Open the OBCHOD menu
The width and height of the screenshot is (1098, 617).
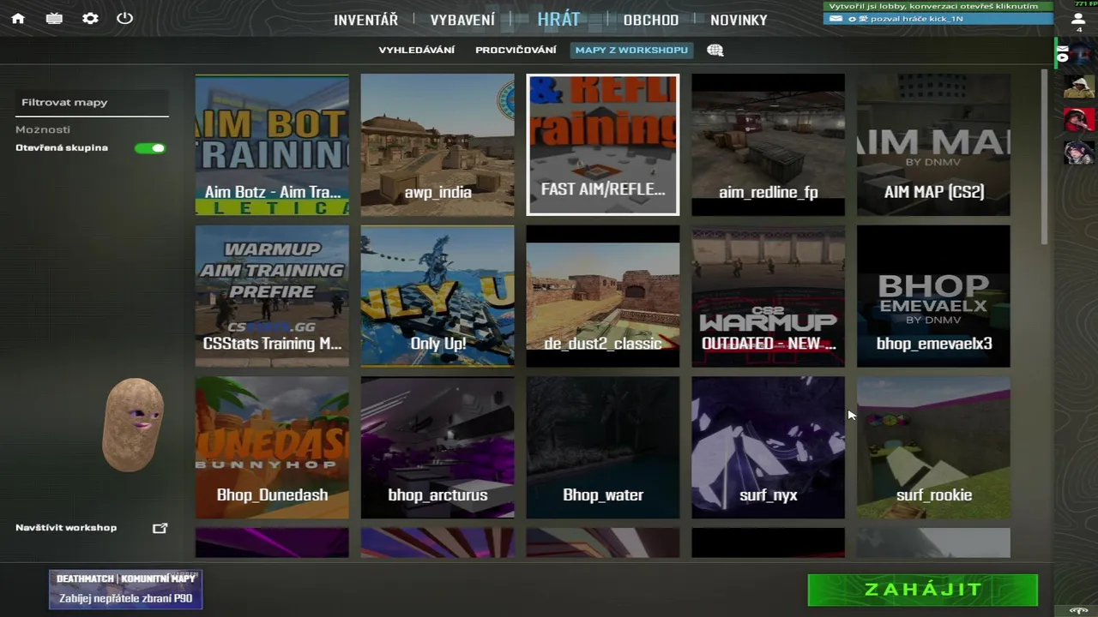point(651,20)
